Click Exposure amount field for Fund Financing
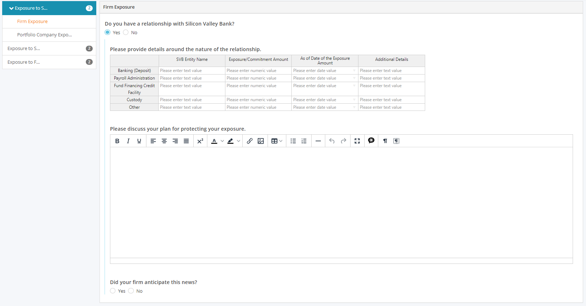 (x=259, y=89)
